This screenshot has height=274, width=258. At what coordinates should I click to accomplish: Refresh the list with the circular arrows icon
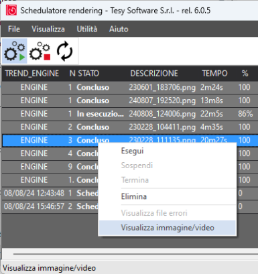[x=65, y=51]
